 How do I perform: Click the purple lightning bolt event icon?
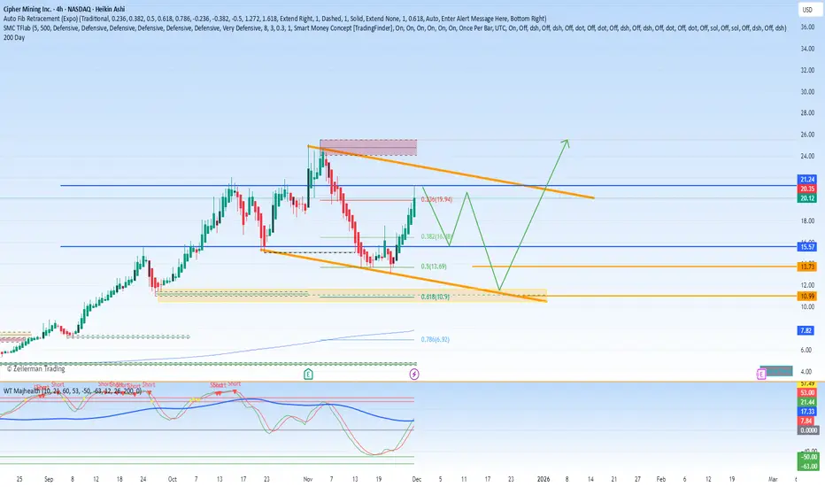tap(414, 375)
